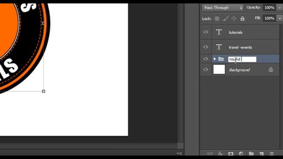The height and width of the screenshot is (159, 283).
Task: Toggle Lock image pixels brush icon
Action: tap(226, 19)
